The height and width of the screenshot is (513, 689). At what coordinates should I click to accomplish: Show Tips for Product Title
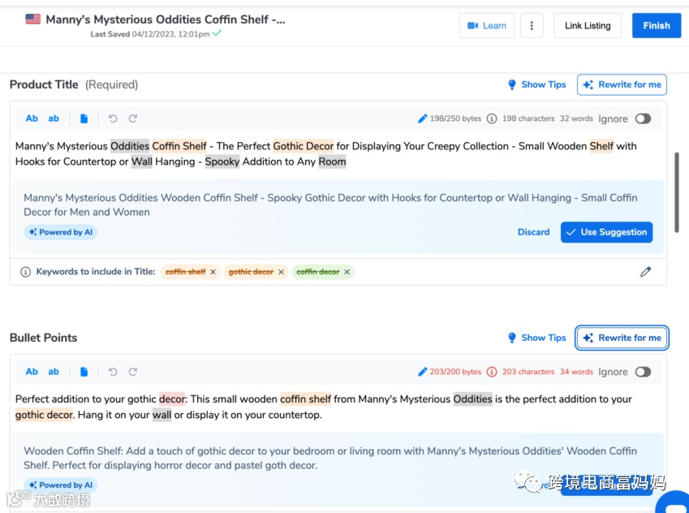click(x=537, y=84)
